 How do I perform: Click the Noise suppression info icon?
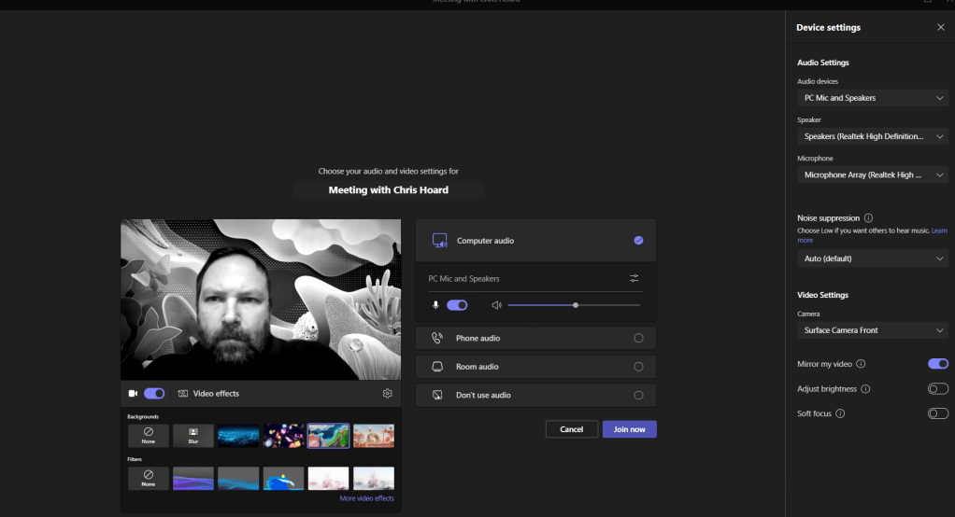[869, 217]
